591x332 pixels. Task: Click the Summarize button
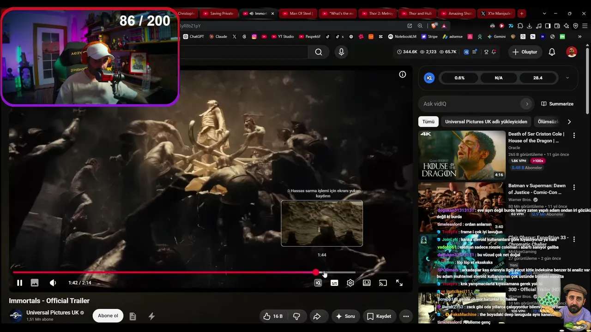(x=557, y=104)
